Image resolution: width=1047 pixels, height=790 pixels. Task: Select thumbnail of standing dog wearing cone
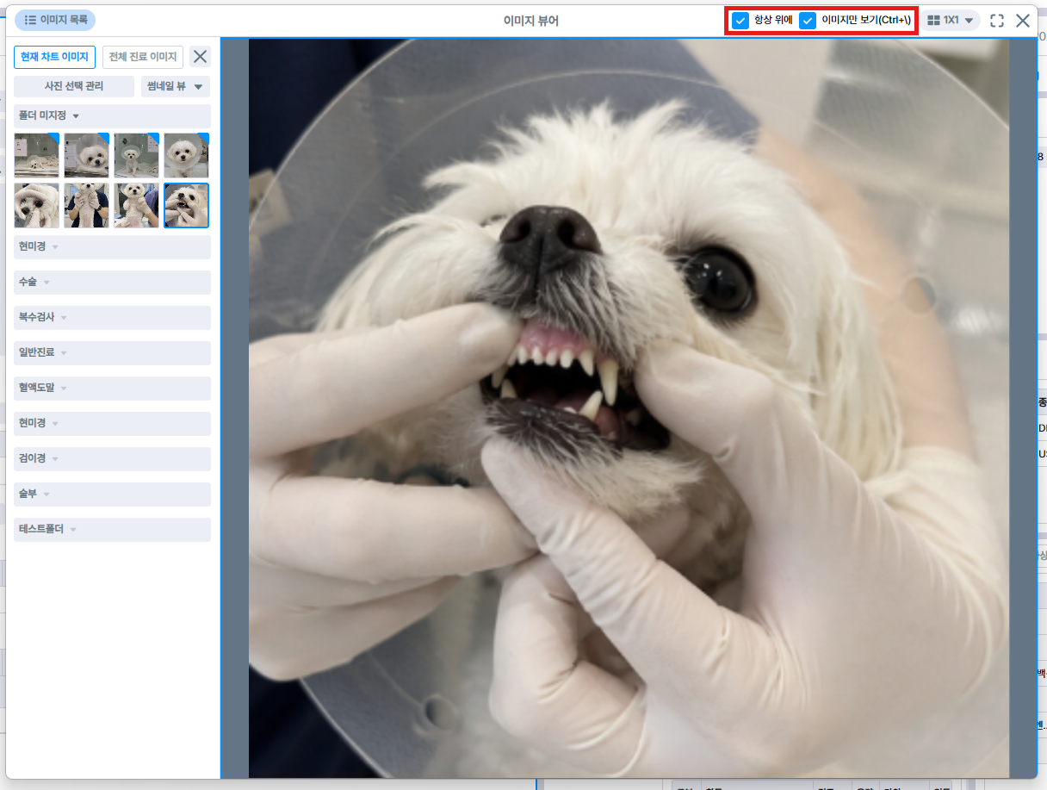[x=137, y=155]
